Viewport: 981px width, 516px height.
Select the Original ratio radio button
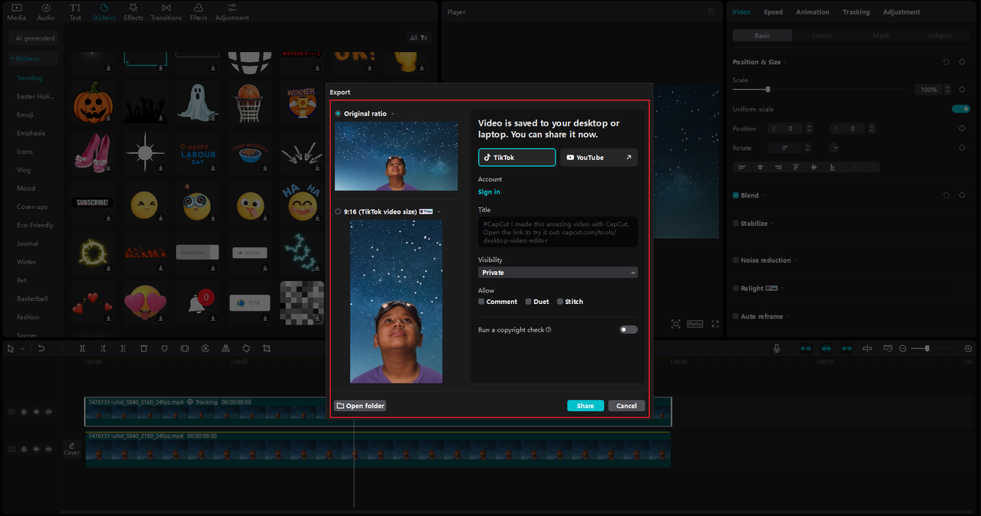[x=338, y=113]
